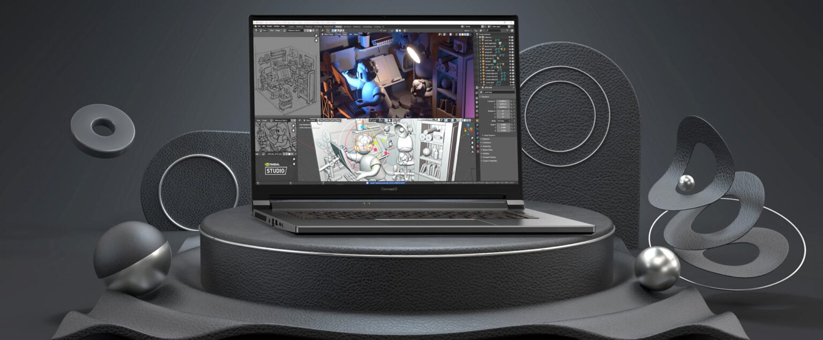823x340 pixels.
Task: Switch to the Shading workspace tab
Action: (339, 27)
